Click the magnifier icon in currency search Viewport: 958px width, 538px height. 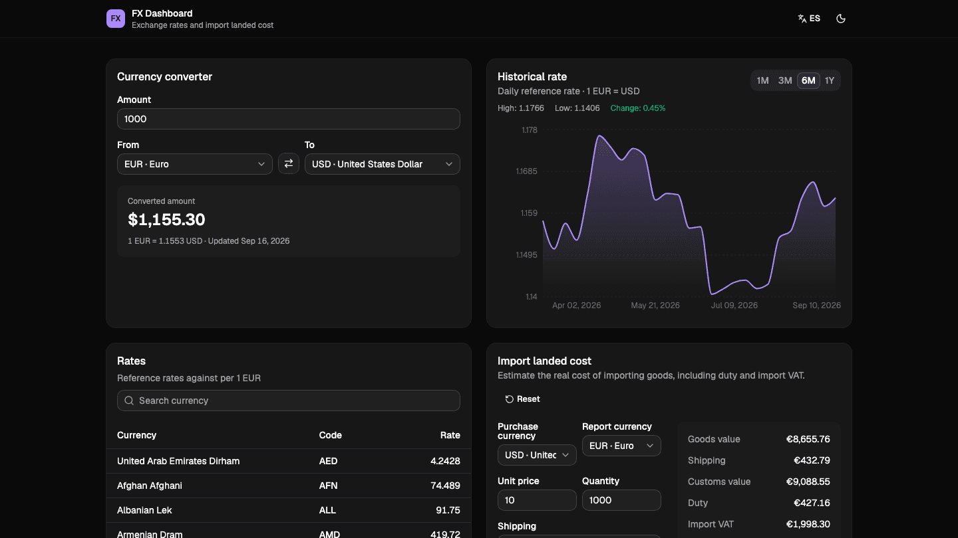129,401
